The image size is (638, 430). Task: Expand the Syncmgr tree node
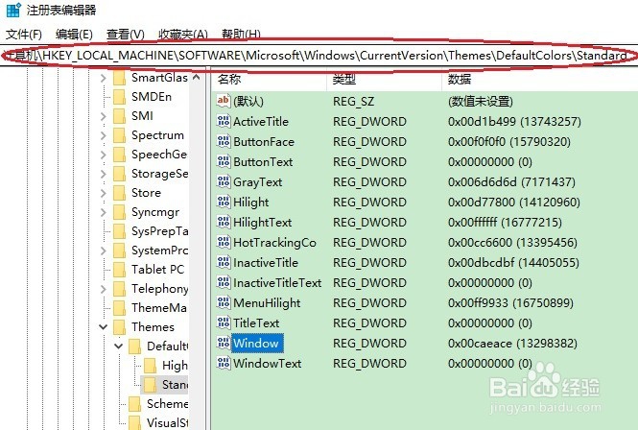[x=104, y=212]
